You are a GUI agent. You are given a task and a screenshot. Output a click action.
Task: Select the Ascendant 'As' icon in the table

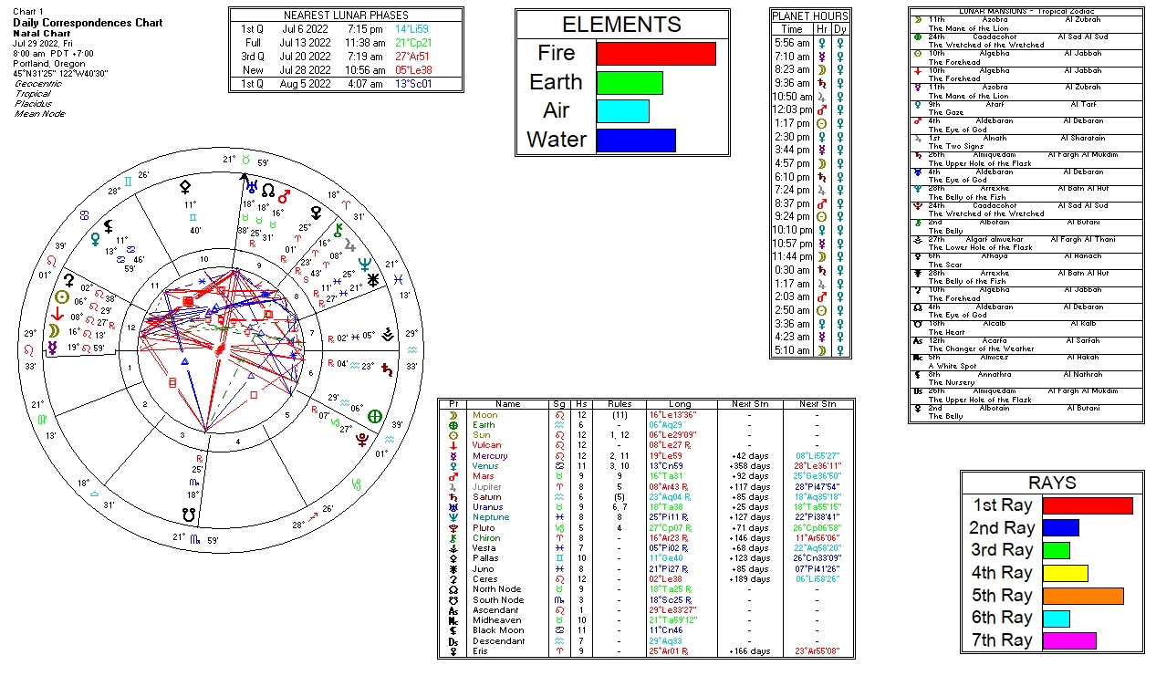coord(454,610)
